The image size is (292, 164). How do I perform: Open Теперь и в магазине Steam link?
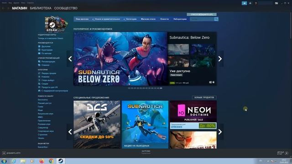coord(51,38)
